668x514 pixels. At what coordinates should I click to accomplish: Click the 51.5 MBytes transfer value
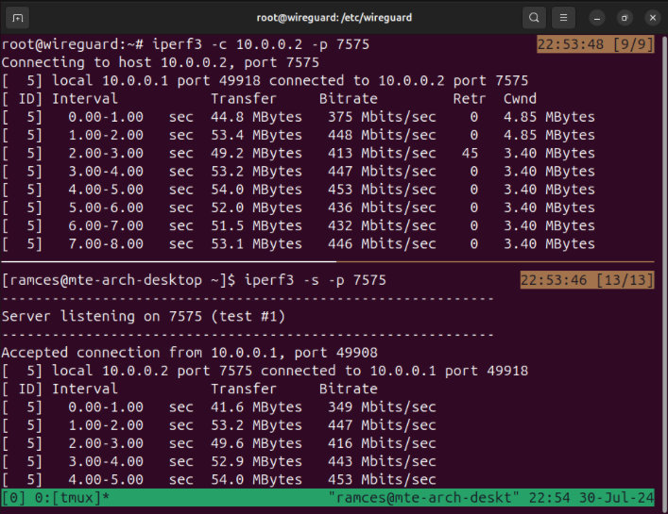(x=256, y=225)
